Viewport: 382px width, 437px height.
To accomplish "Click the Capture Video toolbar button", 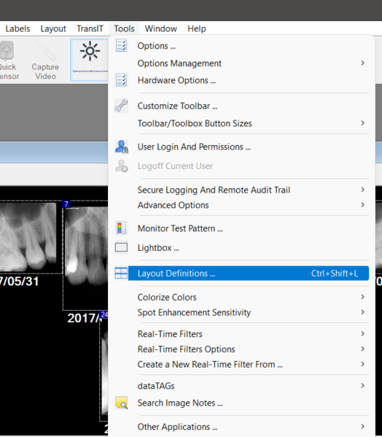I will point(45,60).
